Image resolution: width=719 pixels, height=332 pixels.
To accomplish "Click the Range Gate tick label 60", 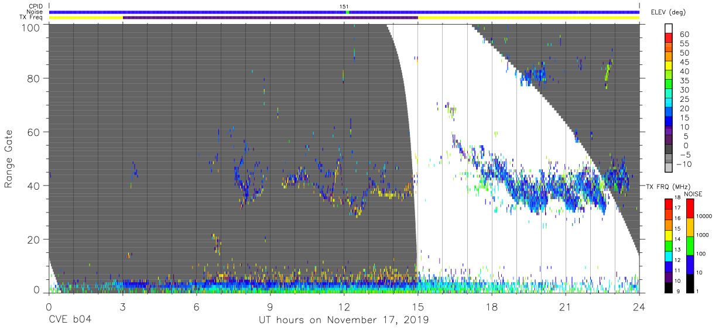I will point(34,132).
